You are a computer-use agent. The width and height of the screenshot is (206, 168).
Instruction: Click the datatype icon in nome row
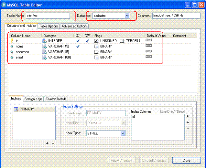pyautogui.click(x=45, y=46)
